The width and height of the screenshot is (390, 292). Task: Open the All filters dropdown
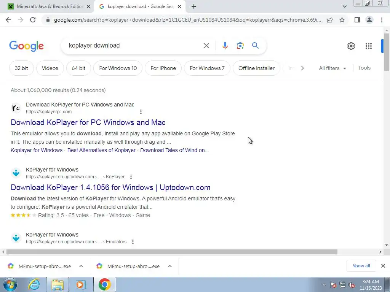pos(332,68)
